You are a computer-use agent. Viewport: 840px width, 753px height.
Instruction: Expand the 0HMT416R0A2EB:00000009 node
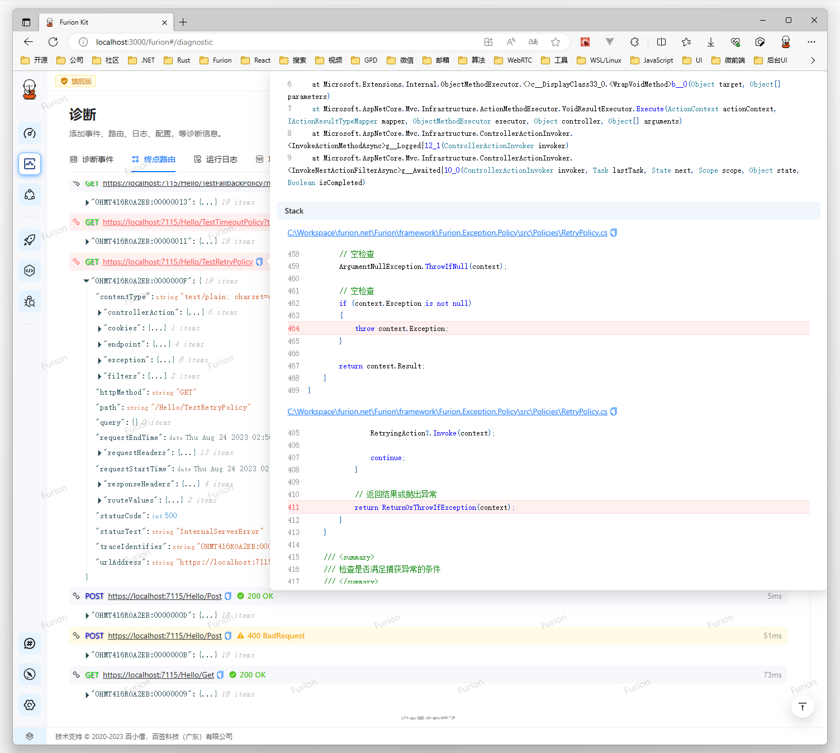tap(87, 695)
